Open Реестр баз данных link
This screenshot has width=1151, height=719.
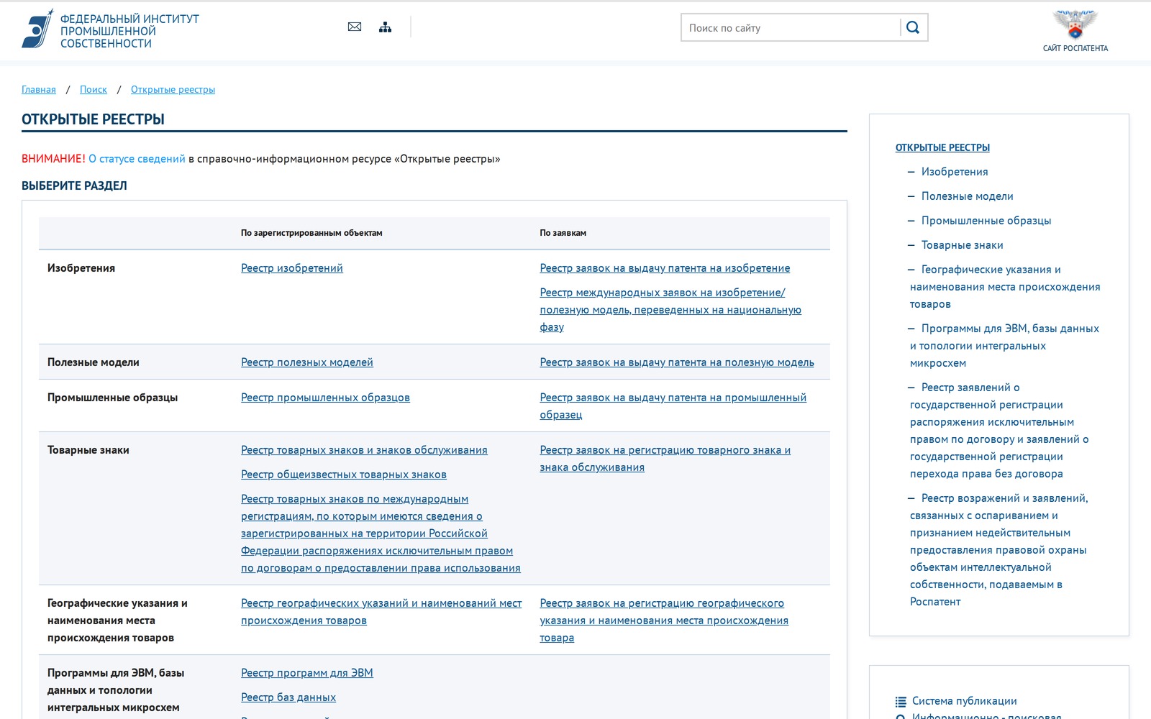click(288, 697)
